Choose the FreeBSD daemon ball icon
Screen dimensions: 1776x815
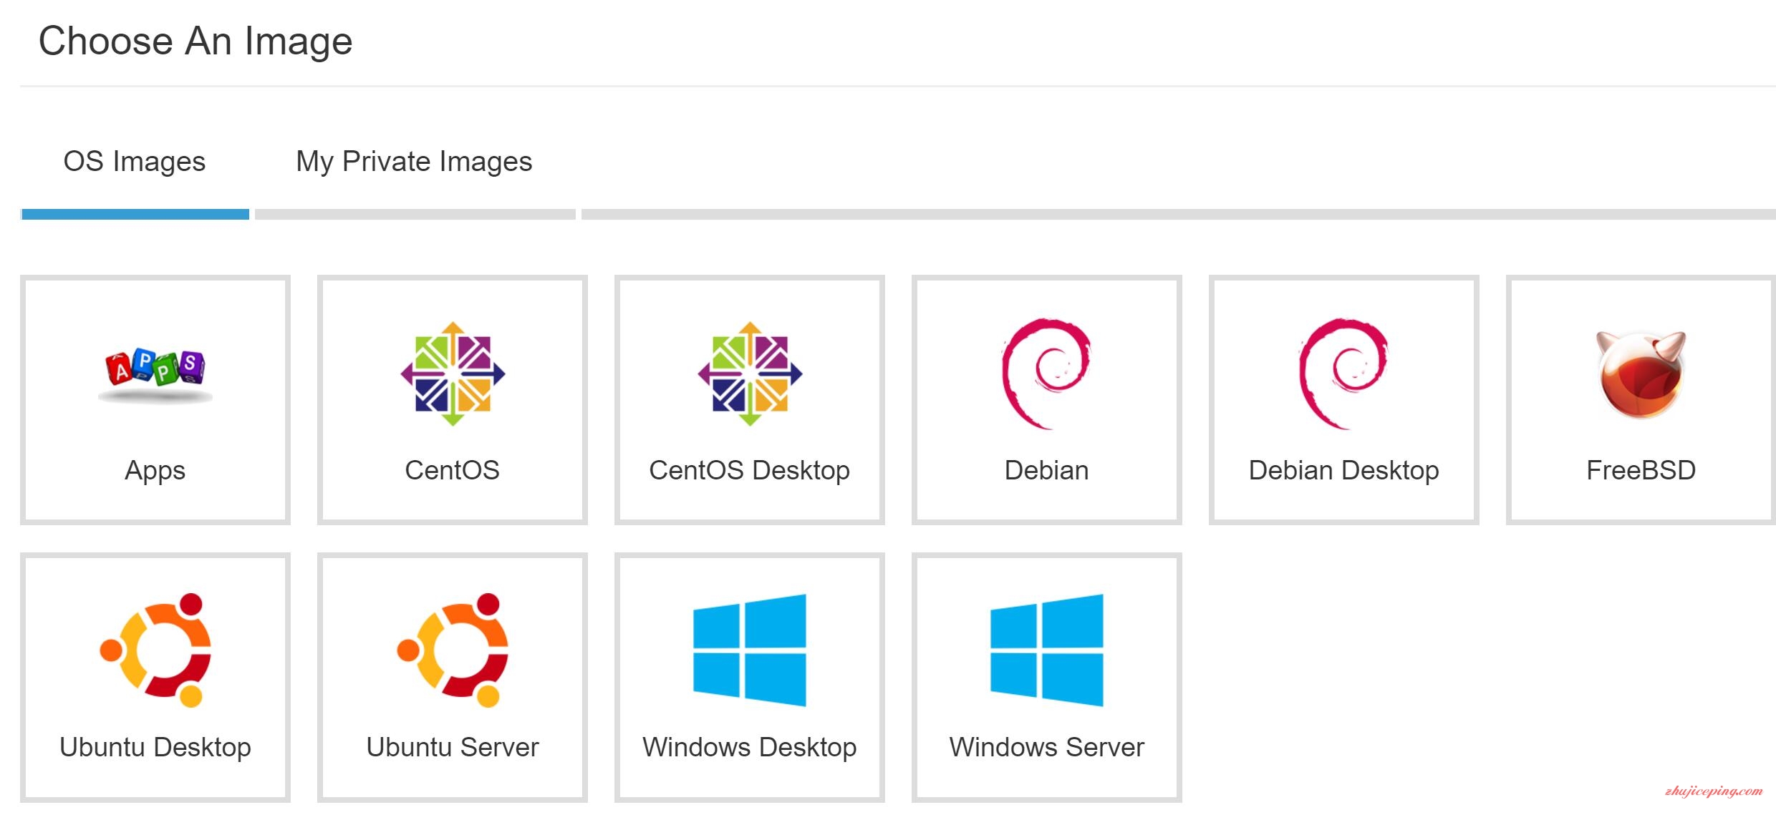tap(1641, 374)
